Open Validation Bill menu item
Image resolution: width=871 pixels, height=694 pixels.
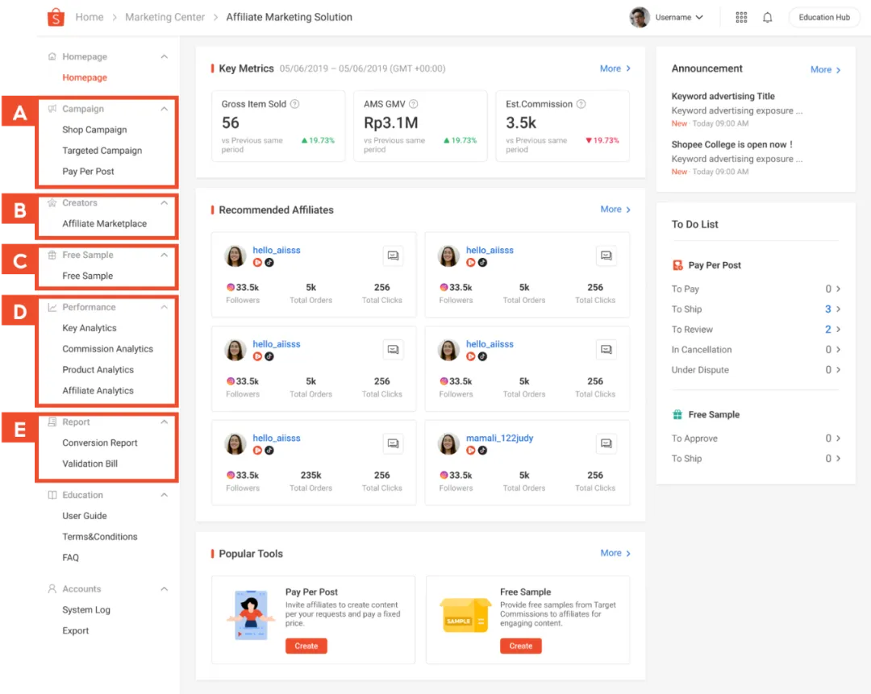coord(90,463)
